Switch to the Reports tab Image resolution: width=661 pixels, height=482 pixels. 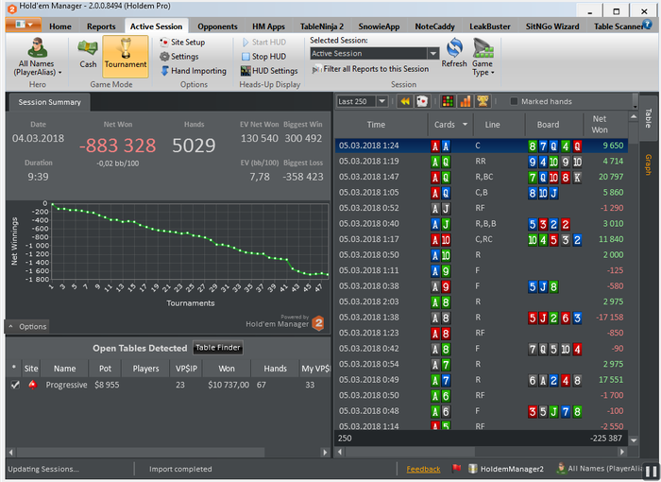101,26
